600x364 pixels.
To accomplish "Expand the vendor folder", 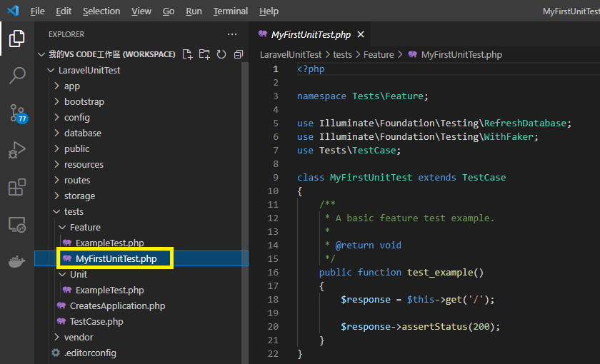I will pyautogui.click(x=56, y=337).
